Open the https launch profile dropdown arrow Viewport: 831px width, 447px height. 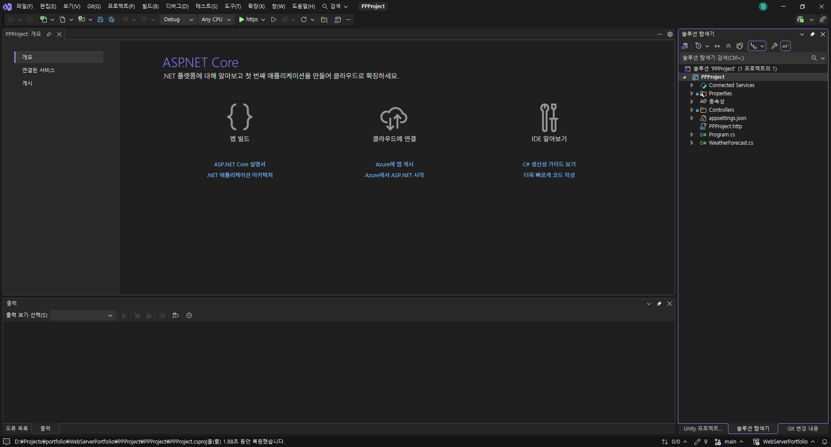(x=263, y=19)
